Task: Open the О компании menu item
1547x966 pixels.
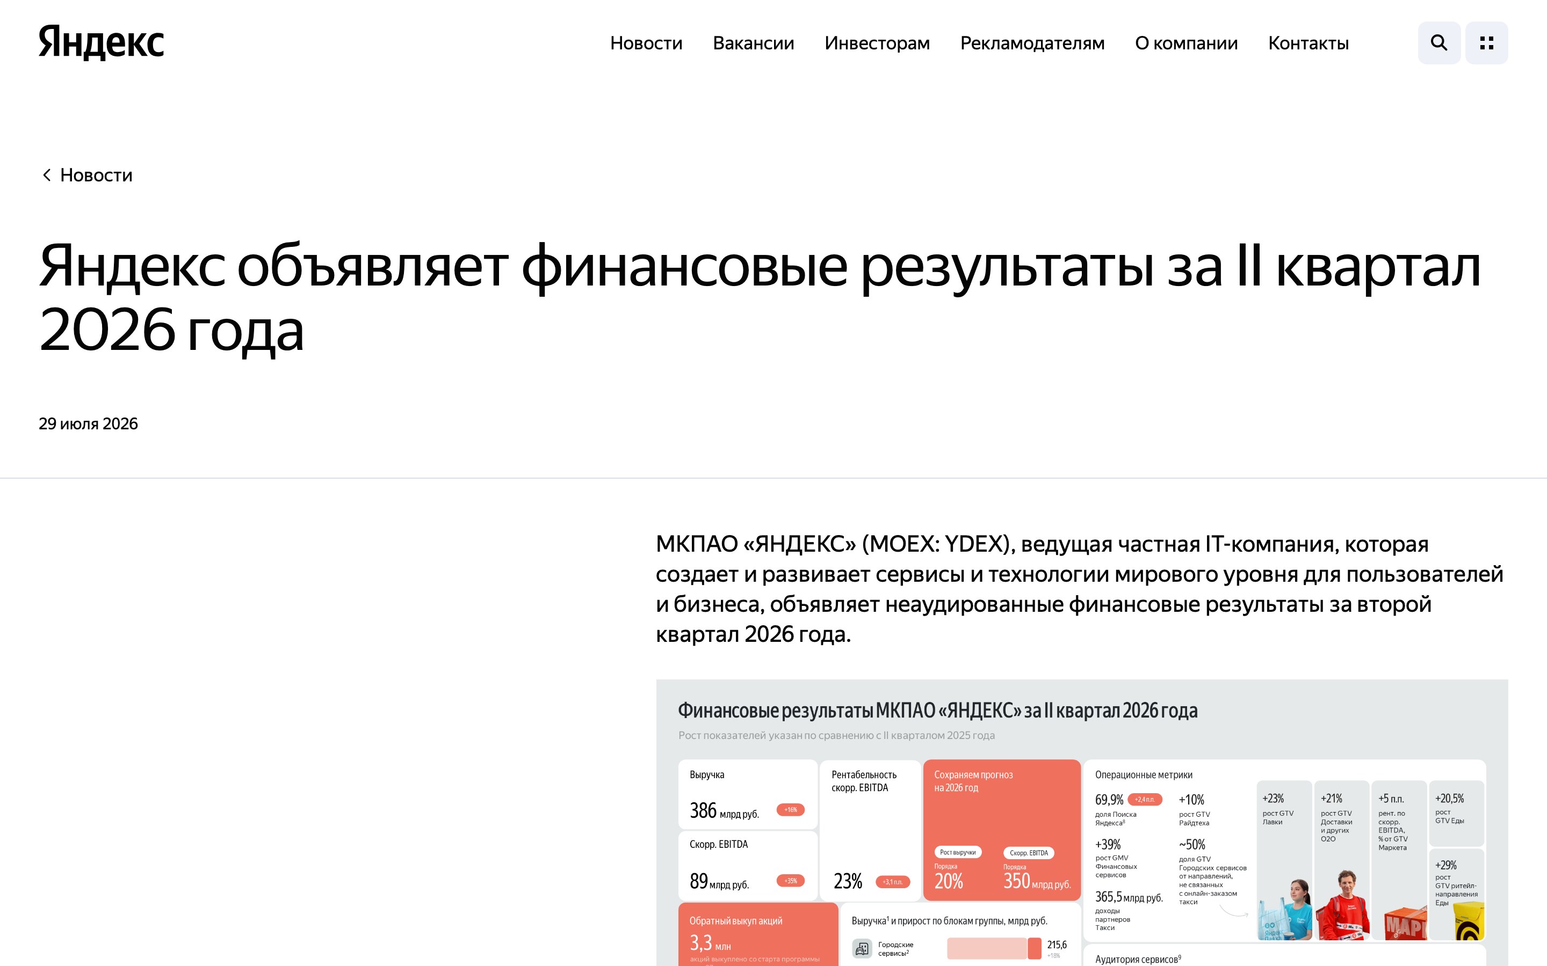Action: 1187,43
